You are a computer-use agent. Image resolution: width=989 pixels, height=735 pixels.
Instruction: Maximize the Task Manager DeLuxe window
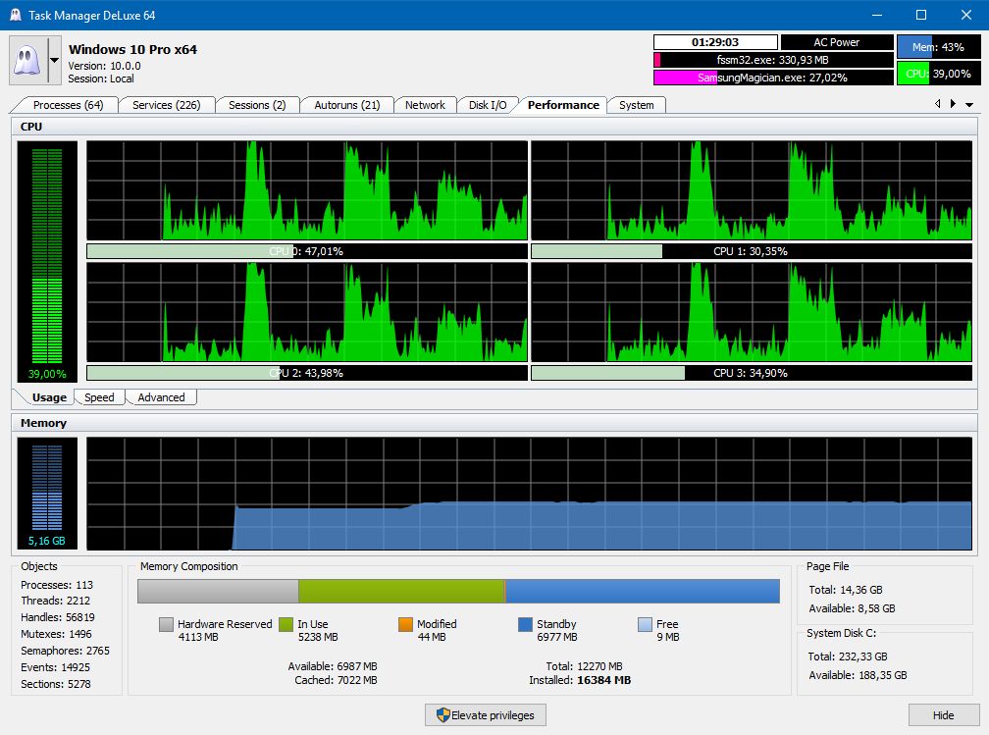pos(921,15)
